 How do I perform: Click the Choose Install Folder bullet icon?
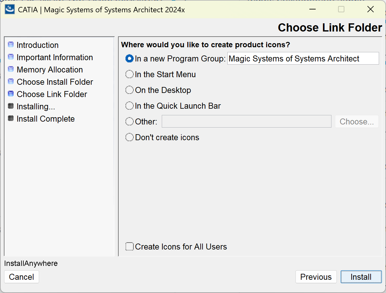coord(11,82)
